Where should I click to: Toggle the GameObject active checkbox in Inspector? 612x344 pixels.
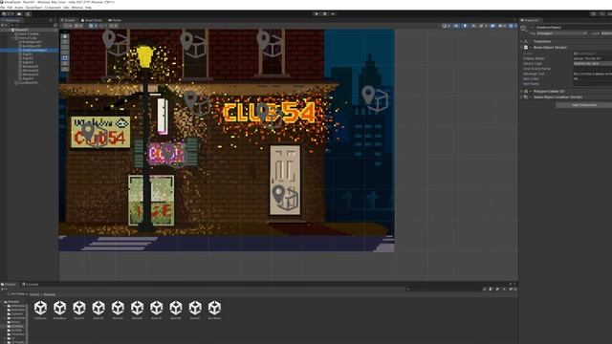tap(533, 28)
